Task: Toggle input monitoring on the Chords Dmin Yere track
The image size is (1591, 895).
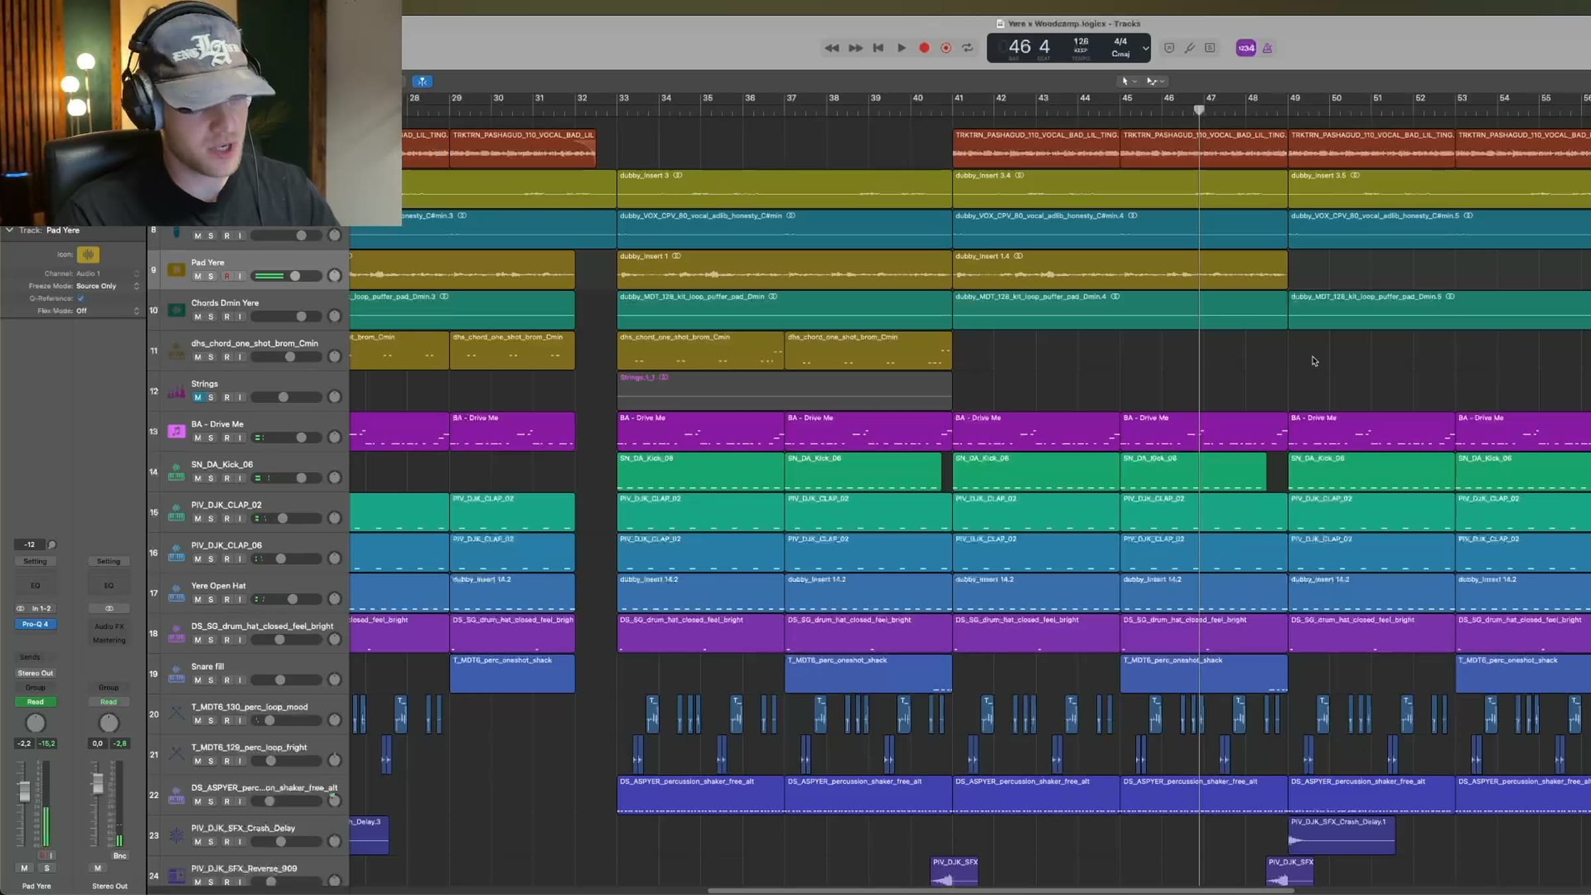Action: [240, 317]
